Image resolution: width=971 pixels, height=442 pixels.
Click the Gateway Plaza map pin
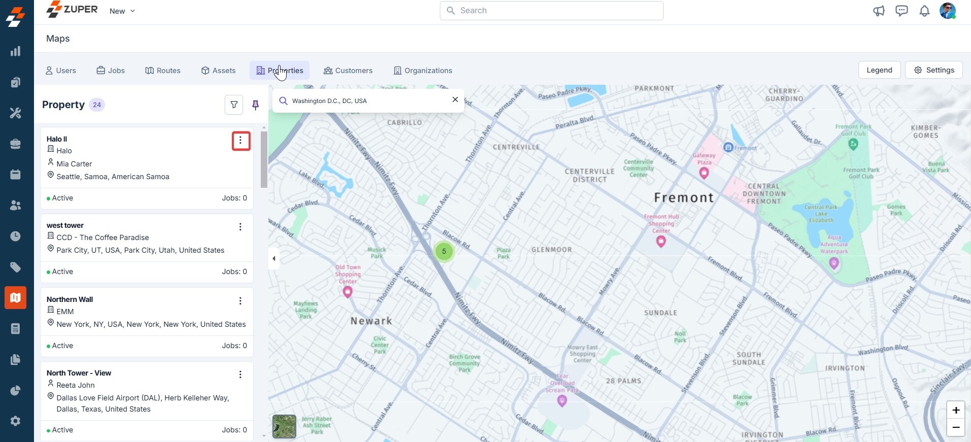click(x=704, y=173)
